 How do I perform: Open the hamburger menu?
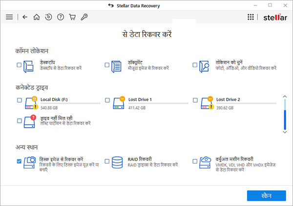point(9,17)
